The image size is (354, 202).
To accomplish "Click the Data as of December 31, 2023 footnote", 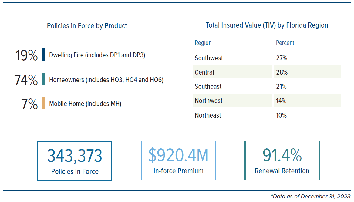I will tap(311, 196).
